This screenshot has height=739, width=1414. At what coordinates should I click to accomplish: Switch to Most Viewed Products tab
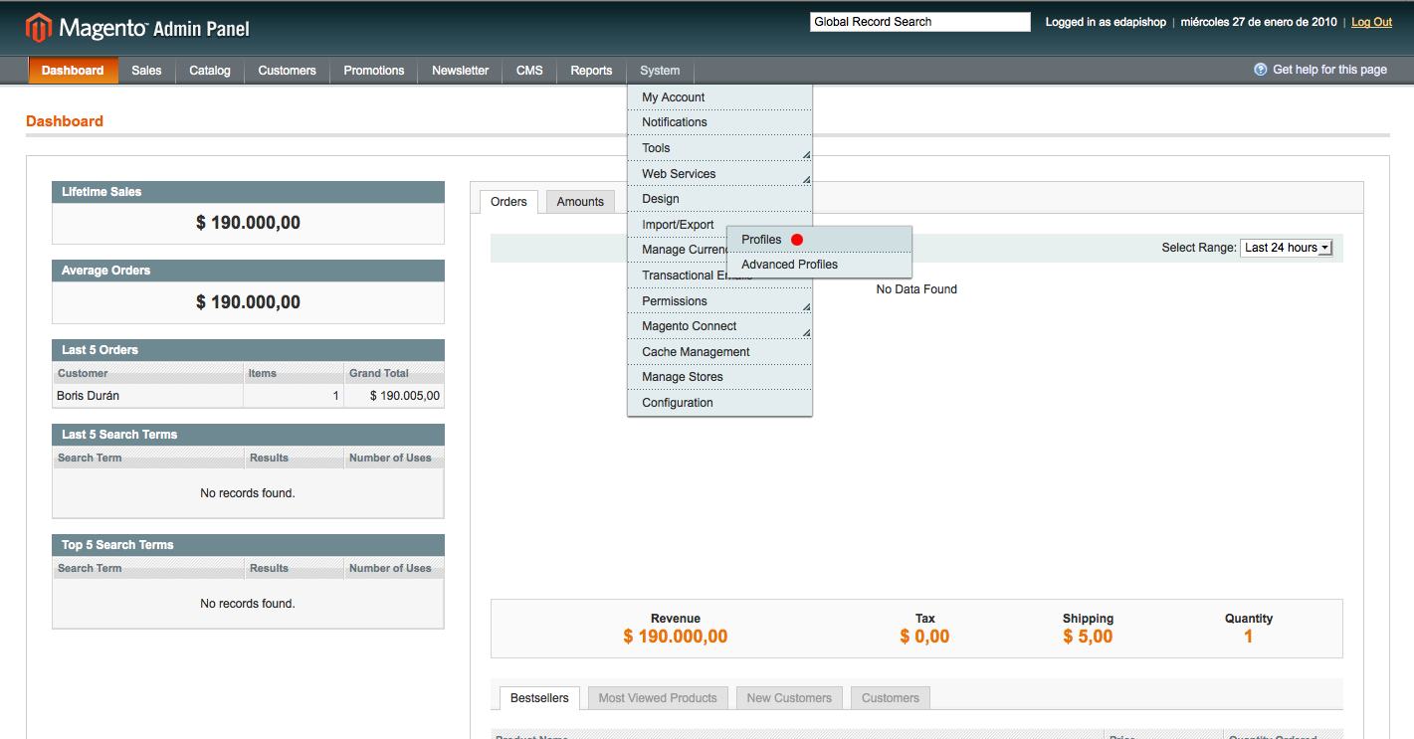tap(658, 698)
